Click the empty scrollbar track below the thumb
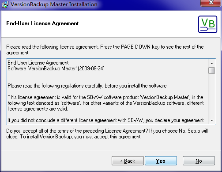Image resolution: width=222 pixels, height=172 pixels. pos(212,96)
